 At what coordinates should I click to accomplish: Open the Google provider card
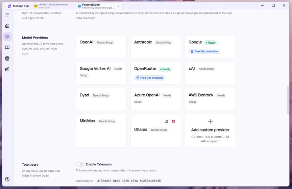210,46
